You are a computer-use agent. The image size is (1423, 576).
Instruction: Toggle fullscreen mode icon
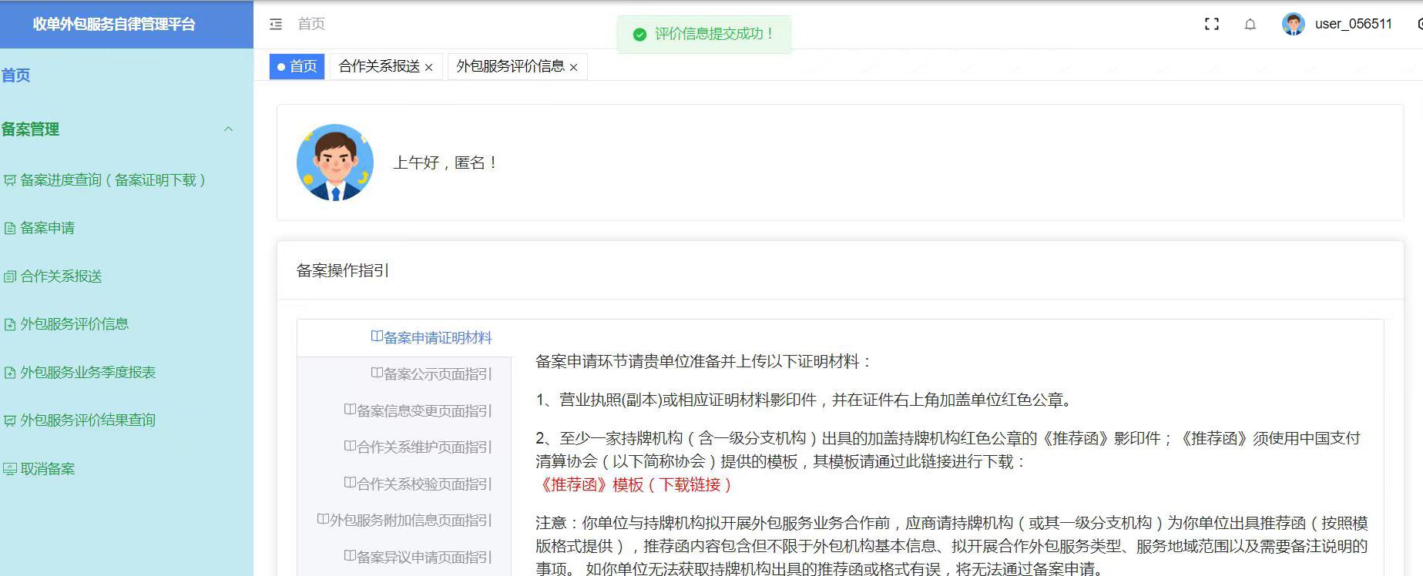click(x=1211, y=25)
